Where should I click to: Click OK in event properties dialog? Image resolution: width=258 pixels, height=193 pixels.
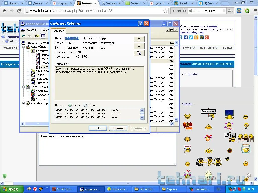(98, 128)
